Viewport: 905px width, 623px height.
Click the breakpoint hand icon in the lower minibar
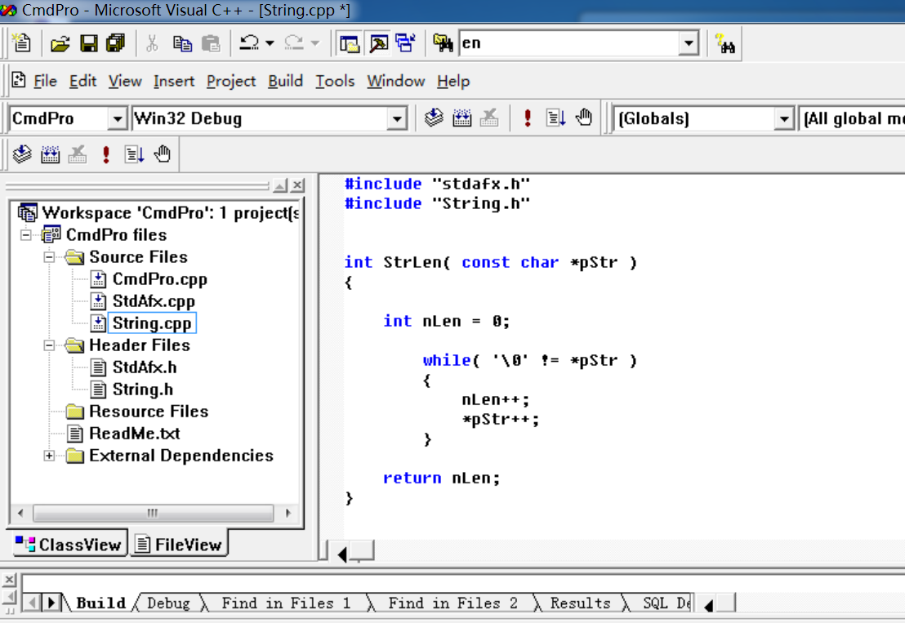click(163, 154)
